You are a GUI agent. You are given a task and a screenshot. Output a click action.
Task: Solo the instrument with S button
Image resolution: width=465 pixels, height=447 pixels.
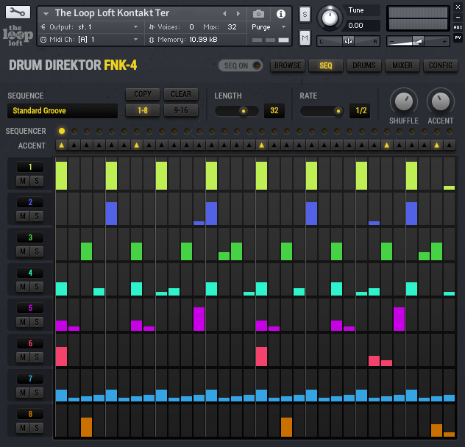pos(305,15)
